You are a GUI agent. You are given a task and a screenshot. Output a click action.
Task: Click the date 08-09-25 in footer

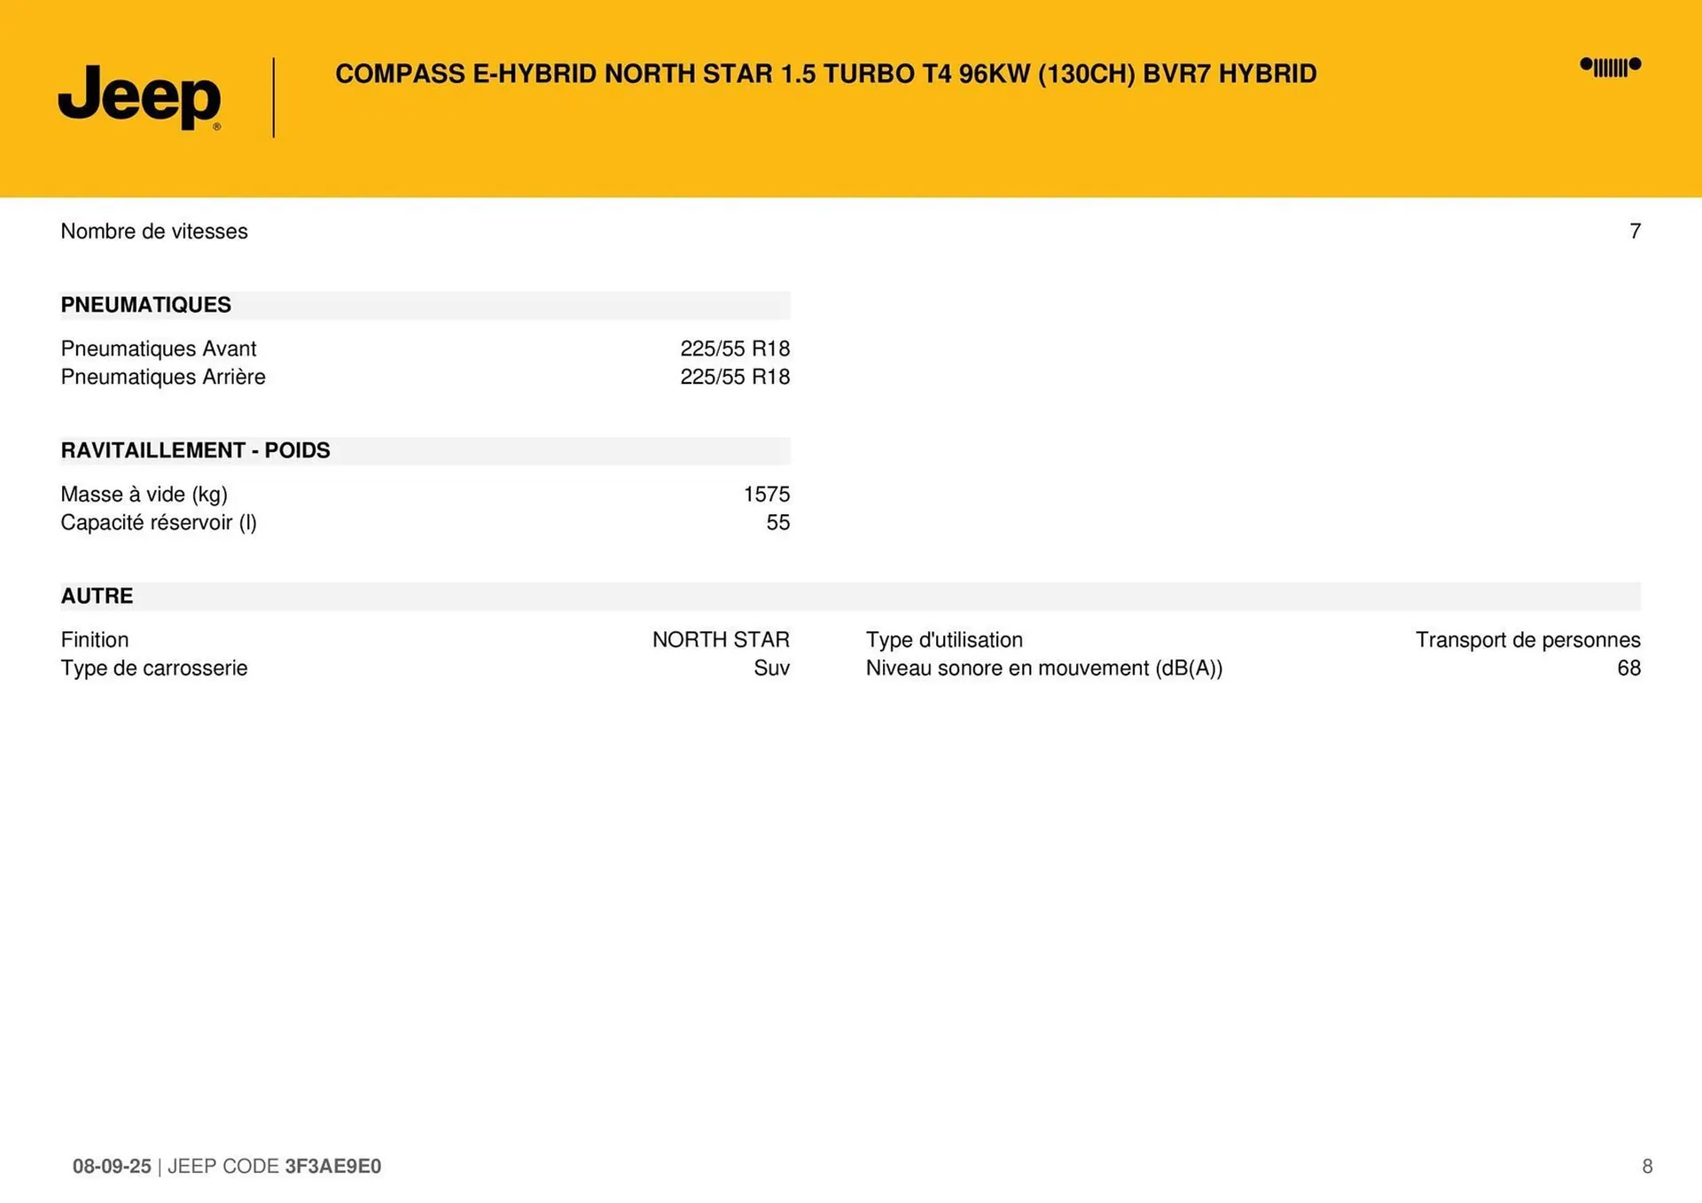pyautogui.click(x=112, y=1166)
